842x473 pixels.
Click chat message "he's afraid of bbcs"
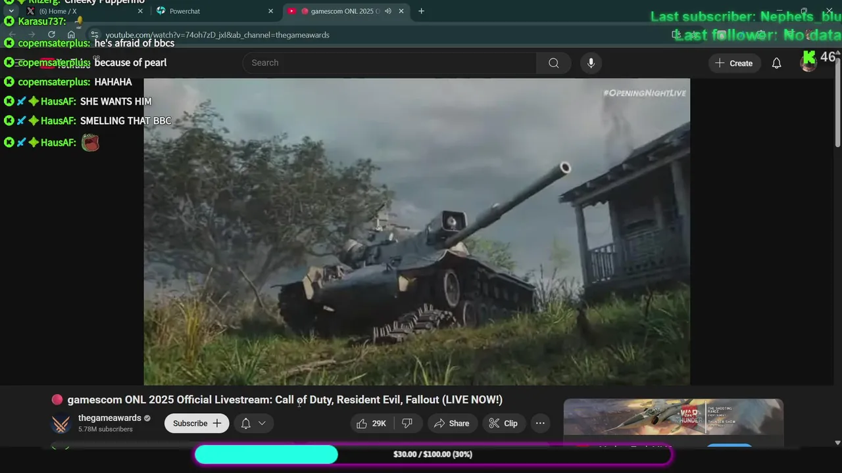point(134,43)
